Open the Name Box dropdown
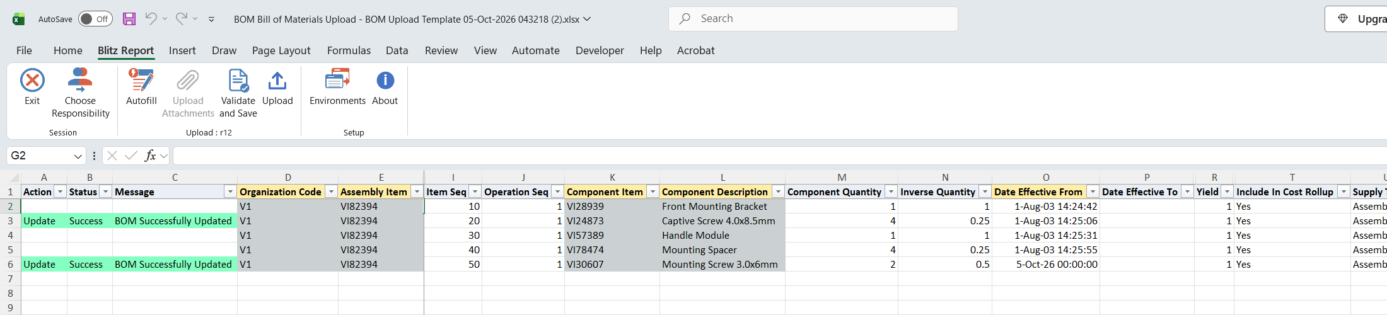Image resolution: width=1387 pixels, height=315 pixels. point(78,156)
